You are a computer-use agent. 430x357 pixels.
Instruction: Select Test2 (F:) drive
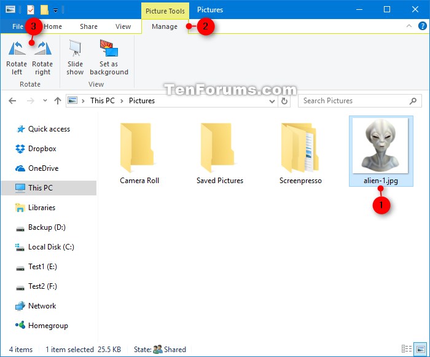tap(49, 286)
